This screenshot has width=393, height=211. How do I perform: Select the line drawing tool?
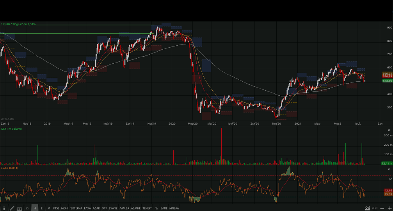pyautogui.click(x=12, y=208)
